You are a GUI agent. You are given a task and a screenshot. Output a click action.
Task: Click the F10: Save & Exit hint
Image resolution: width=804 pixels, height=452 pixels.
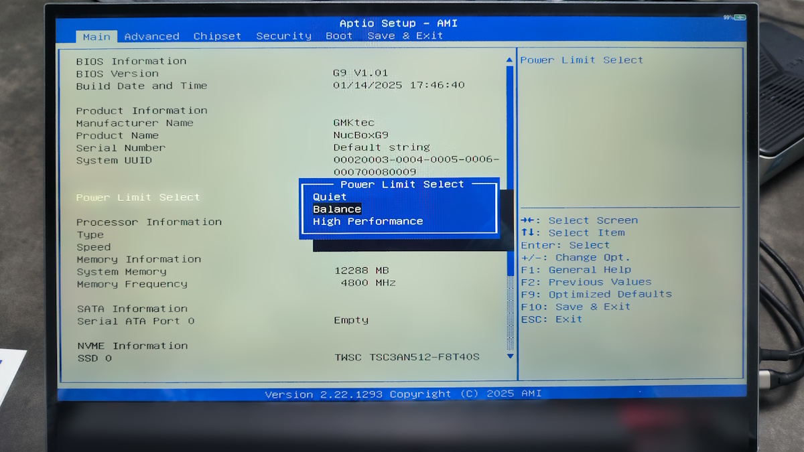tap(576, 307)
